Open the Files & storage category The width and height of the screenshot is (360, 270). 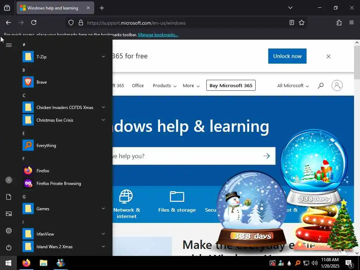click(177, 201)
